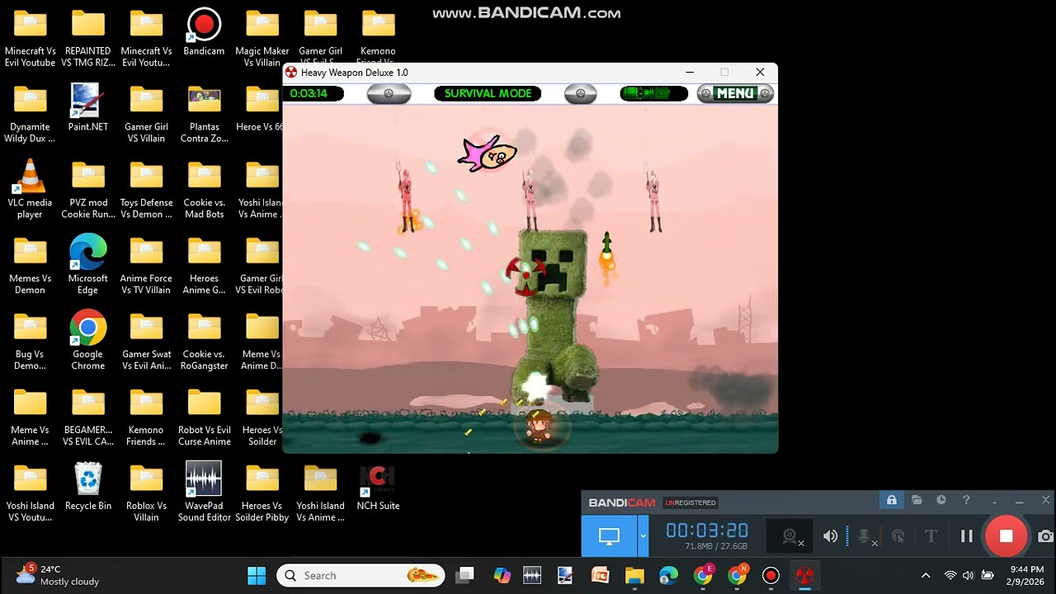Select Cookie vs. Mad Bots folder

click(x=204, y=190)
